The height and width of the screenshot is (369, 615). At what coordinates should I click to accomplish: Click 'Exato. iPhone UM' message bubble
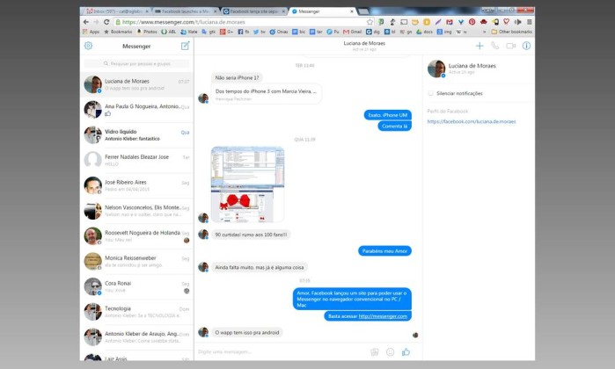tap(387, 115)
